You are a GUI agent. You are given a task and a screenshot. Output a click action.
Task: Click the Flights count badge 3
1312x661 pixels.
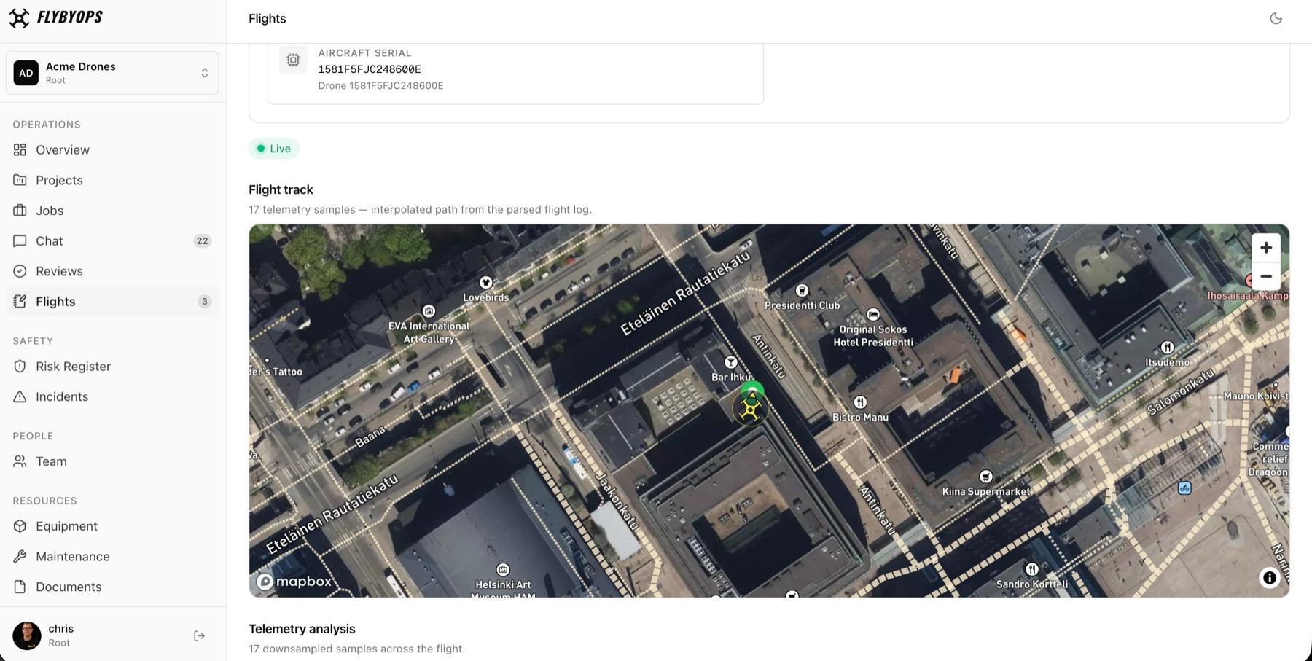204,301
